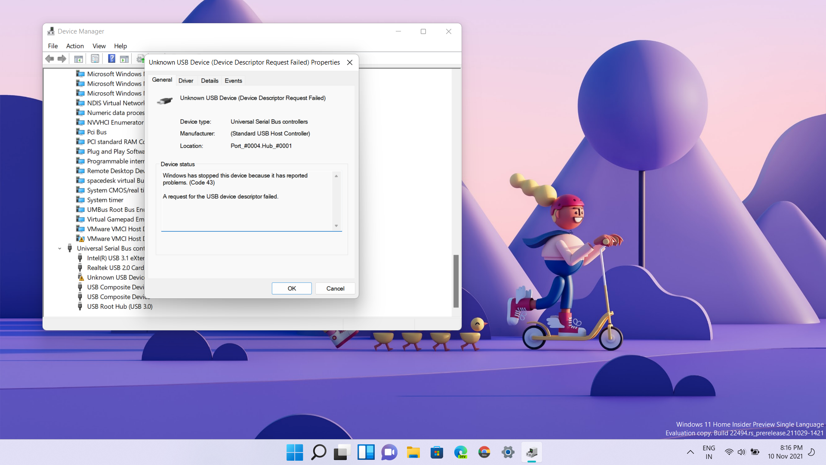
Task: Open Widgets from the taskbar
Action: pyautogui.click(x=366, y=452)
